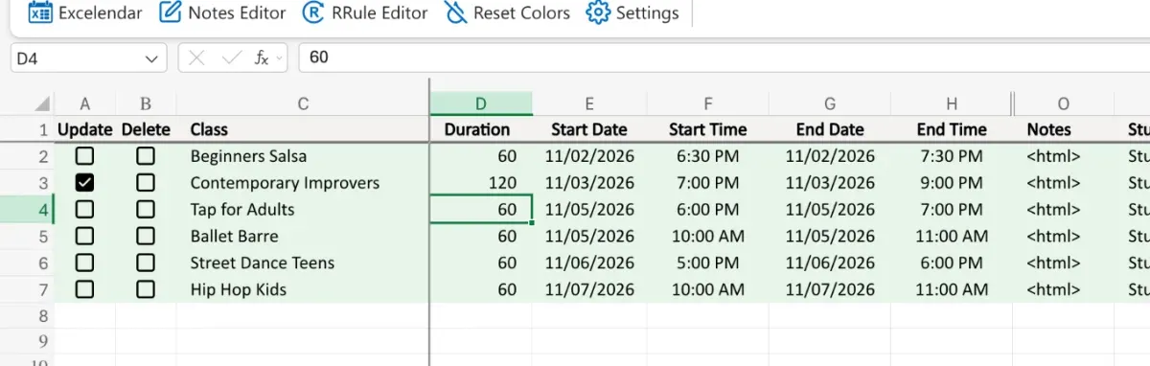Select end time 9:00 PM cell
Image resolution: width=1150 pixels, height=366 pixels.
click(951, 183)
